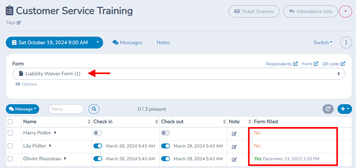This screenshot has height=168, width=356.
Task: Open the Ticket Scanner
Action: [x=254, y=11]
